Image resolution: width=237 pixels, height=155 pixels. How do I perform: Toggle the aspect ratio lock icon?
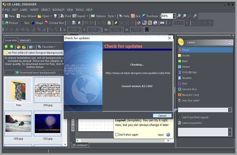tap(147, 30)
